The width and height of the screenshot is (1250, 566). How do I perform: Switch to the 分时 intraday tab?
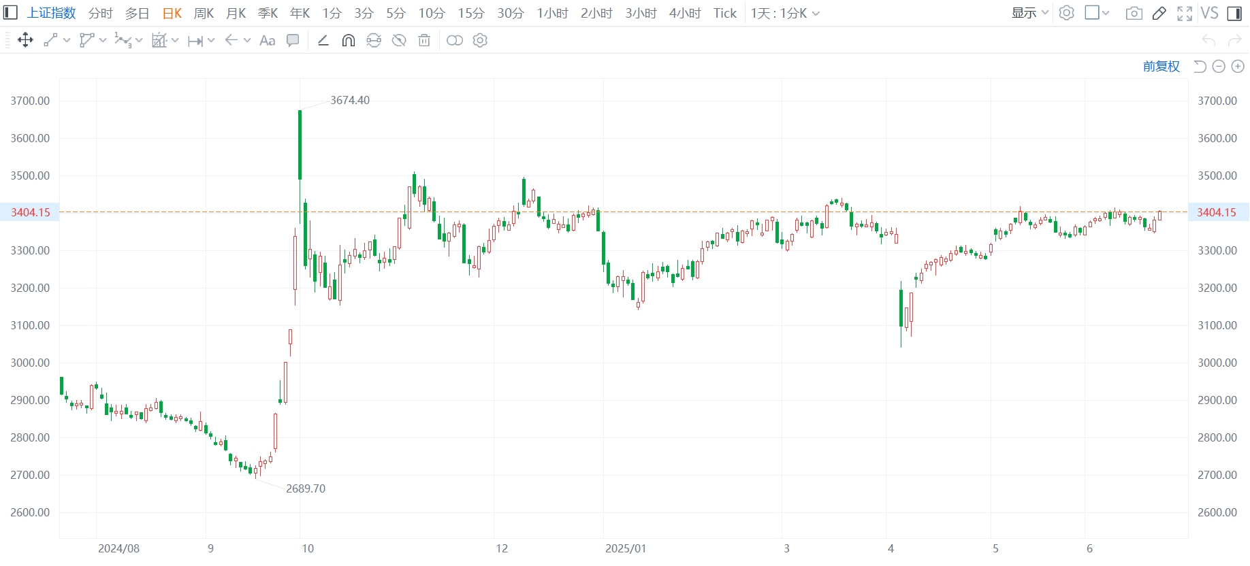100,14
